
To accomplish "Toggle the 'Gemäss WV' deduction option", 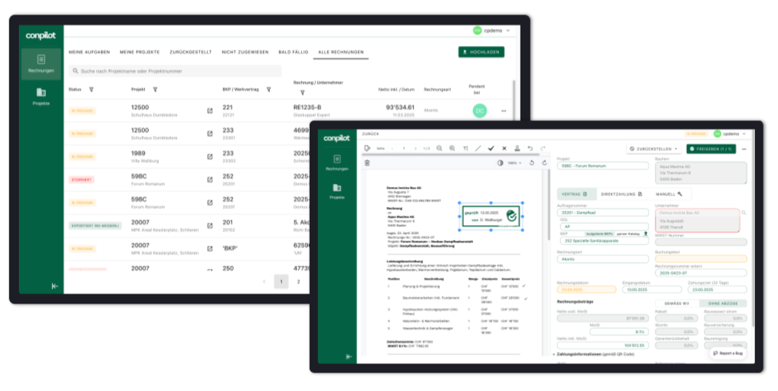I will (677, 304).
